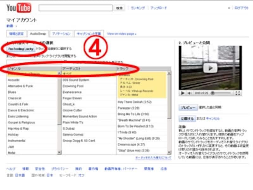Open the アップロード link
Image resolution: width=253 pixels, height=190 pixels.
click(x=159, y=8)
